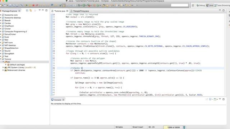The image size is (230, 129).
Task: Click the '//checks' comment line in editor
Action: [76, 68]
